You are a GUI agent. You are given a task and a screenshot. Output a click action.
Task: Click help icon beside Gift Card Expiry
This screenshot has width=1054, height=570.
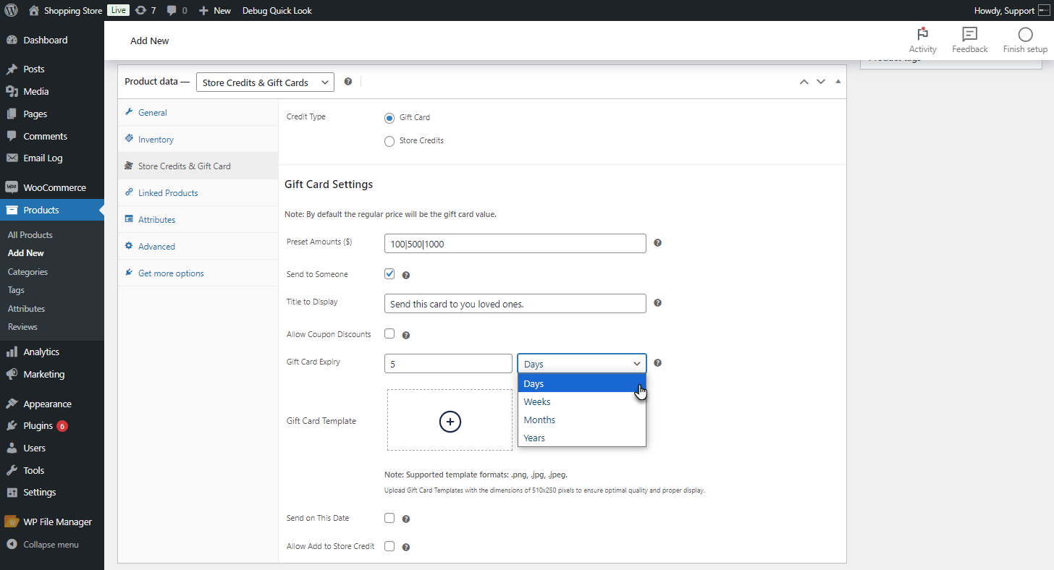click(657, 363)
